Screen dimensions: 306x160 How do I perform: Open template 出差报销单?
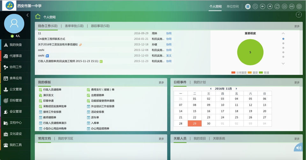[98, 95]
